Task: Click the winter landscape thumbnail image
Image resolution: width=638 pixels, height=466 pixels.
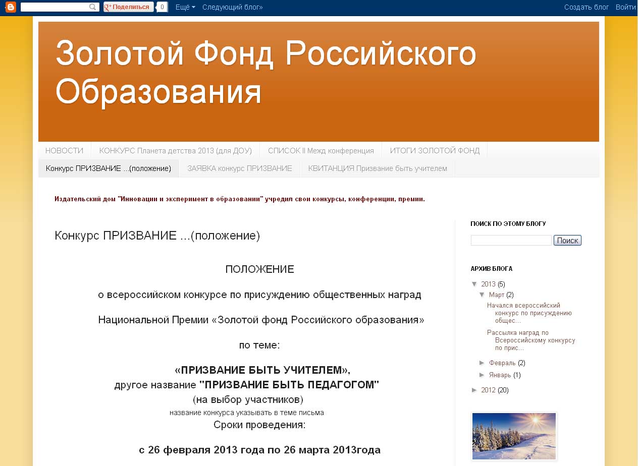Action: point(514,436)
